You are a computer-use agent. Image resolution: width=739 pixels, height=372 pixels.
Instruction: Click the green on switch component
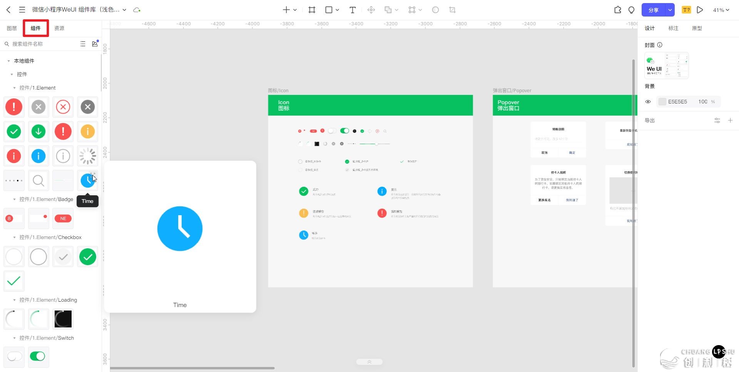(x=38, y=356)
